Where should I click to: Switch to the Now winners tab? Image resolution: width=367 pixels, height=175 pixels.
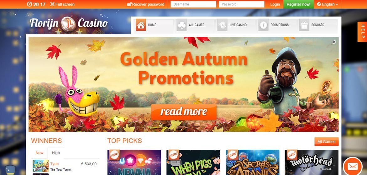point(39,153)
